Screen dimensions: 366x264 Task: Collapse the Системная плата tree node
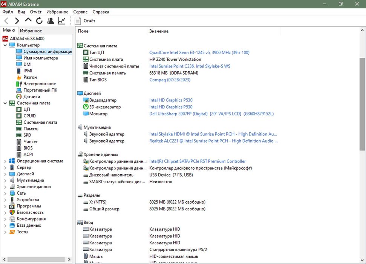pos(5,103)
